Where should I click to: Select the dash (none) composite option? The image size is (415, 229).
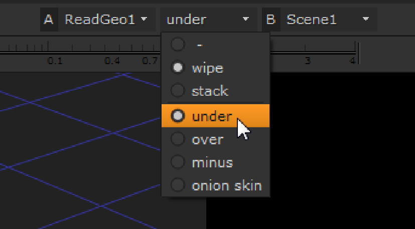[x=200, y=45]
